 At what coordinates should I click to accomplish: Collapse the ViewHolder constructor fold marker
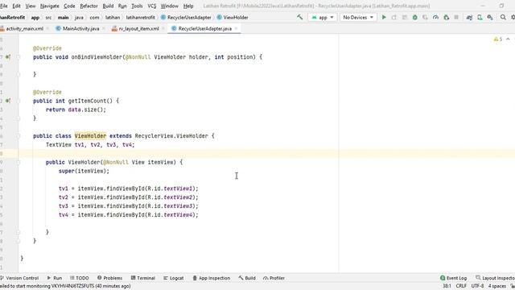click(x=18, y=162)
